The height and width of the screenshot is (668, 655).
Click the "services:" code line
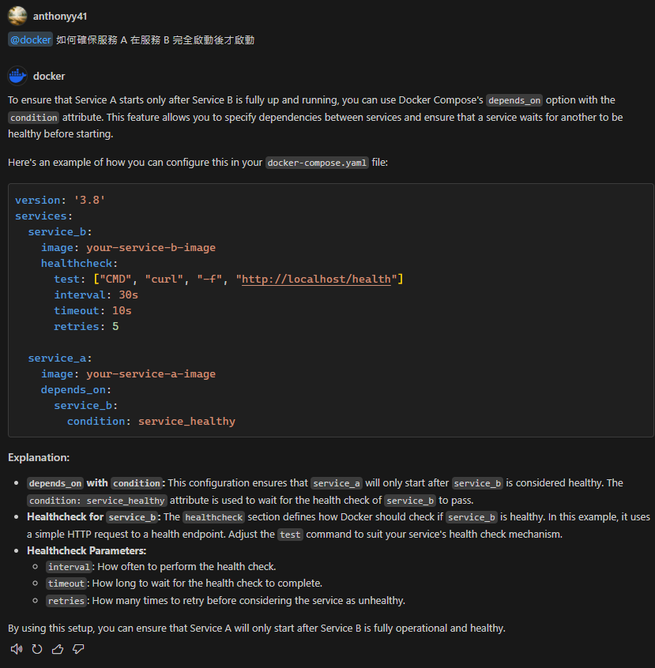pos(44,216)
